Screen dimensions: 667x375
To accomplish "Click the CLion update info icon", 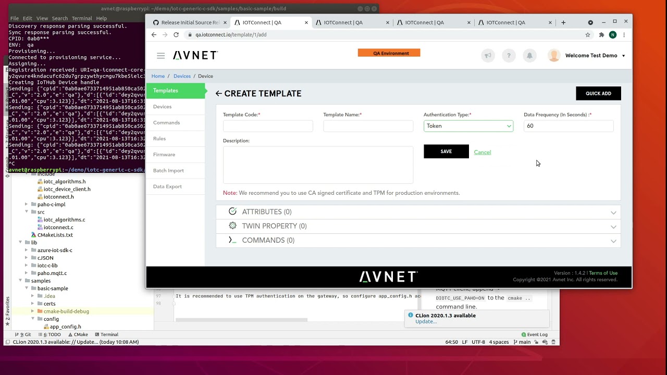I will tap(411, 315).
